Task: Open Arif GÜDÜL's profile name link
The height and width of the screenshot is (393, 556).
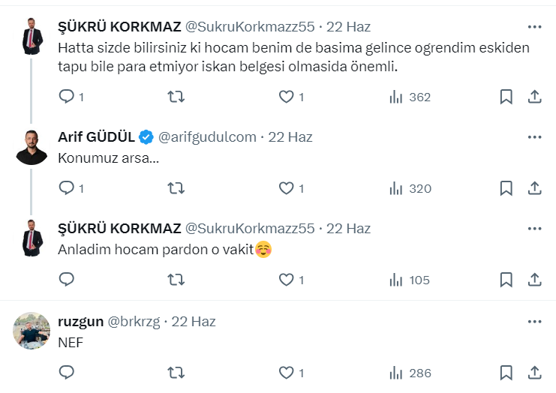Action: [96, 137]
